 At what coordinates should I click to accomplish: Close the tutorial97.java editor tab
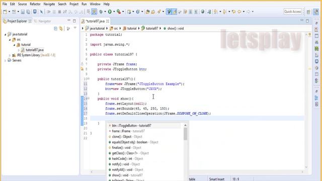point(108,21)
